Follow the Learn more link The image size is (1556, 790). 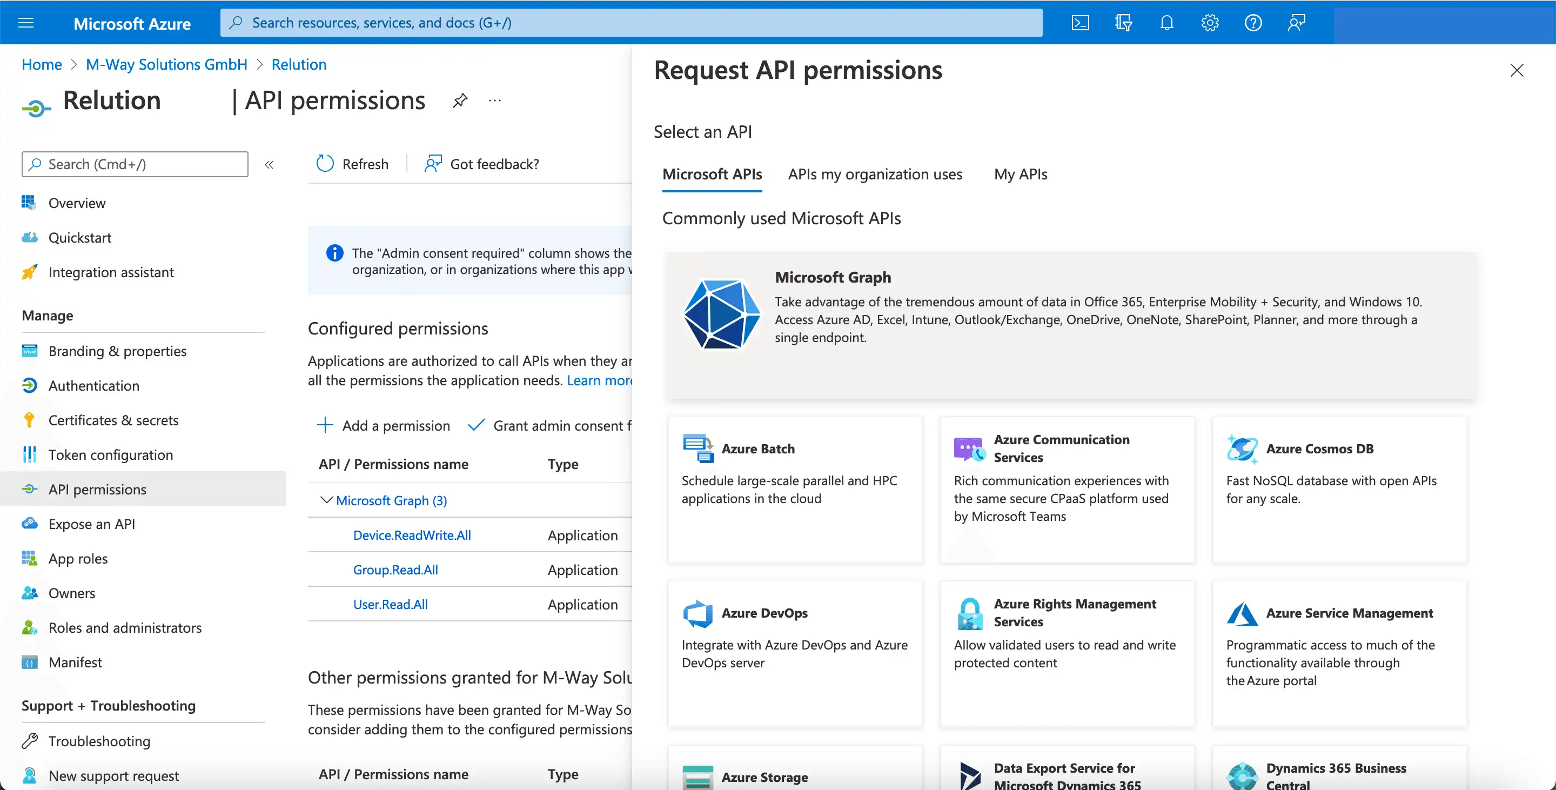(599, 380)
